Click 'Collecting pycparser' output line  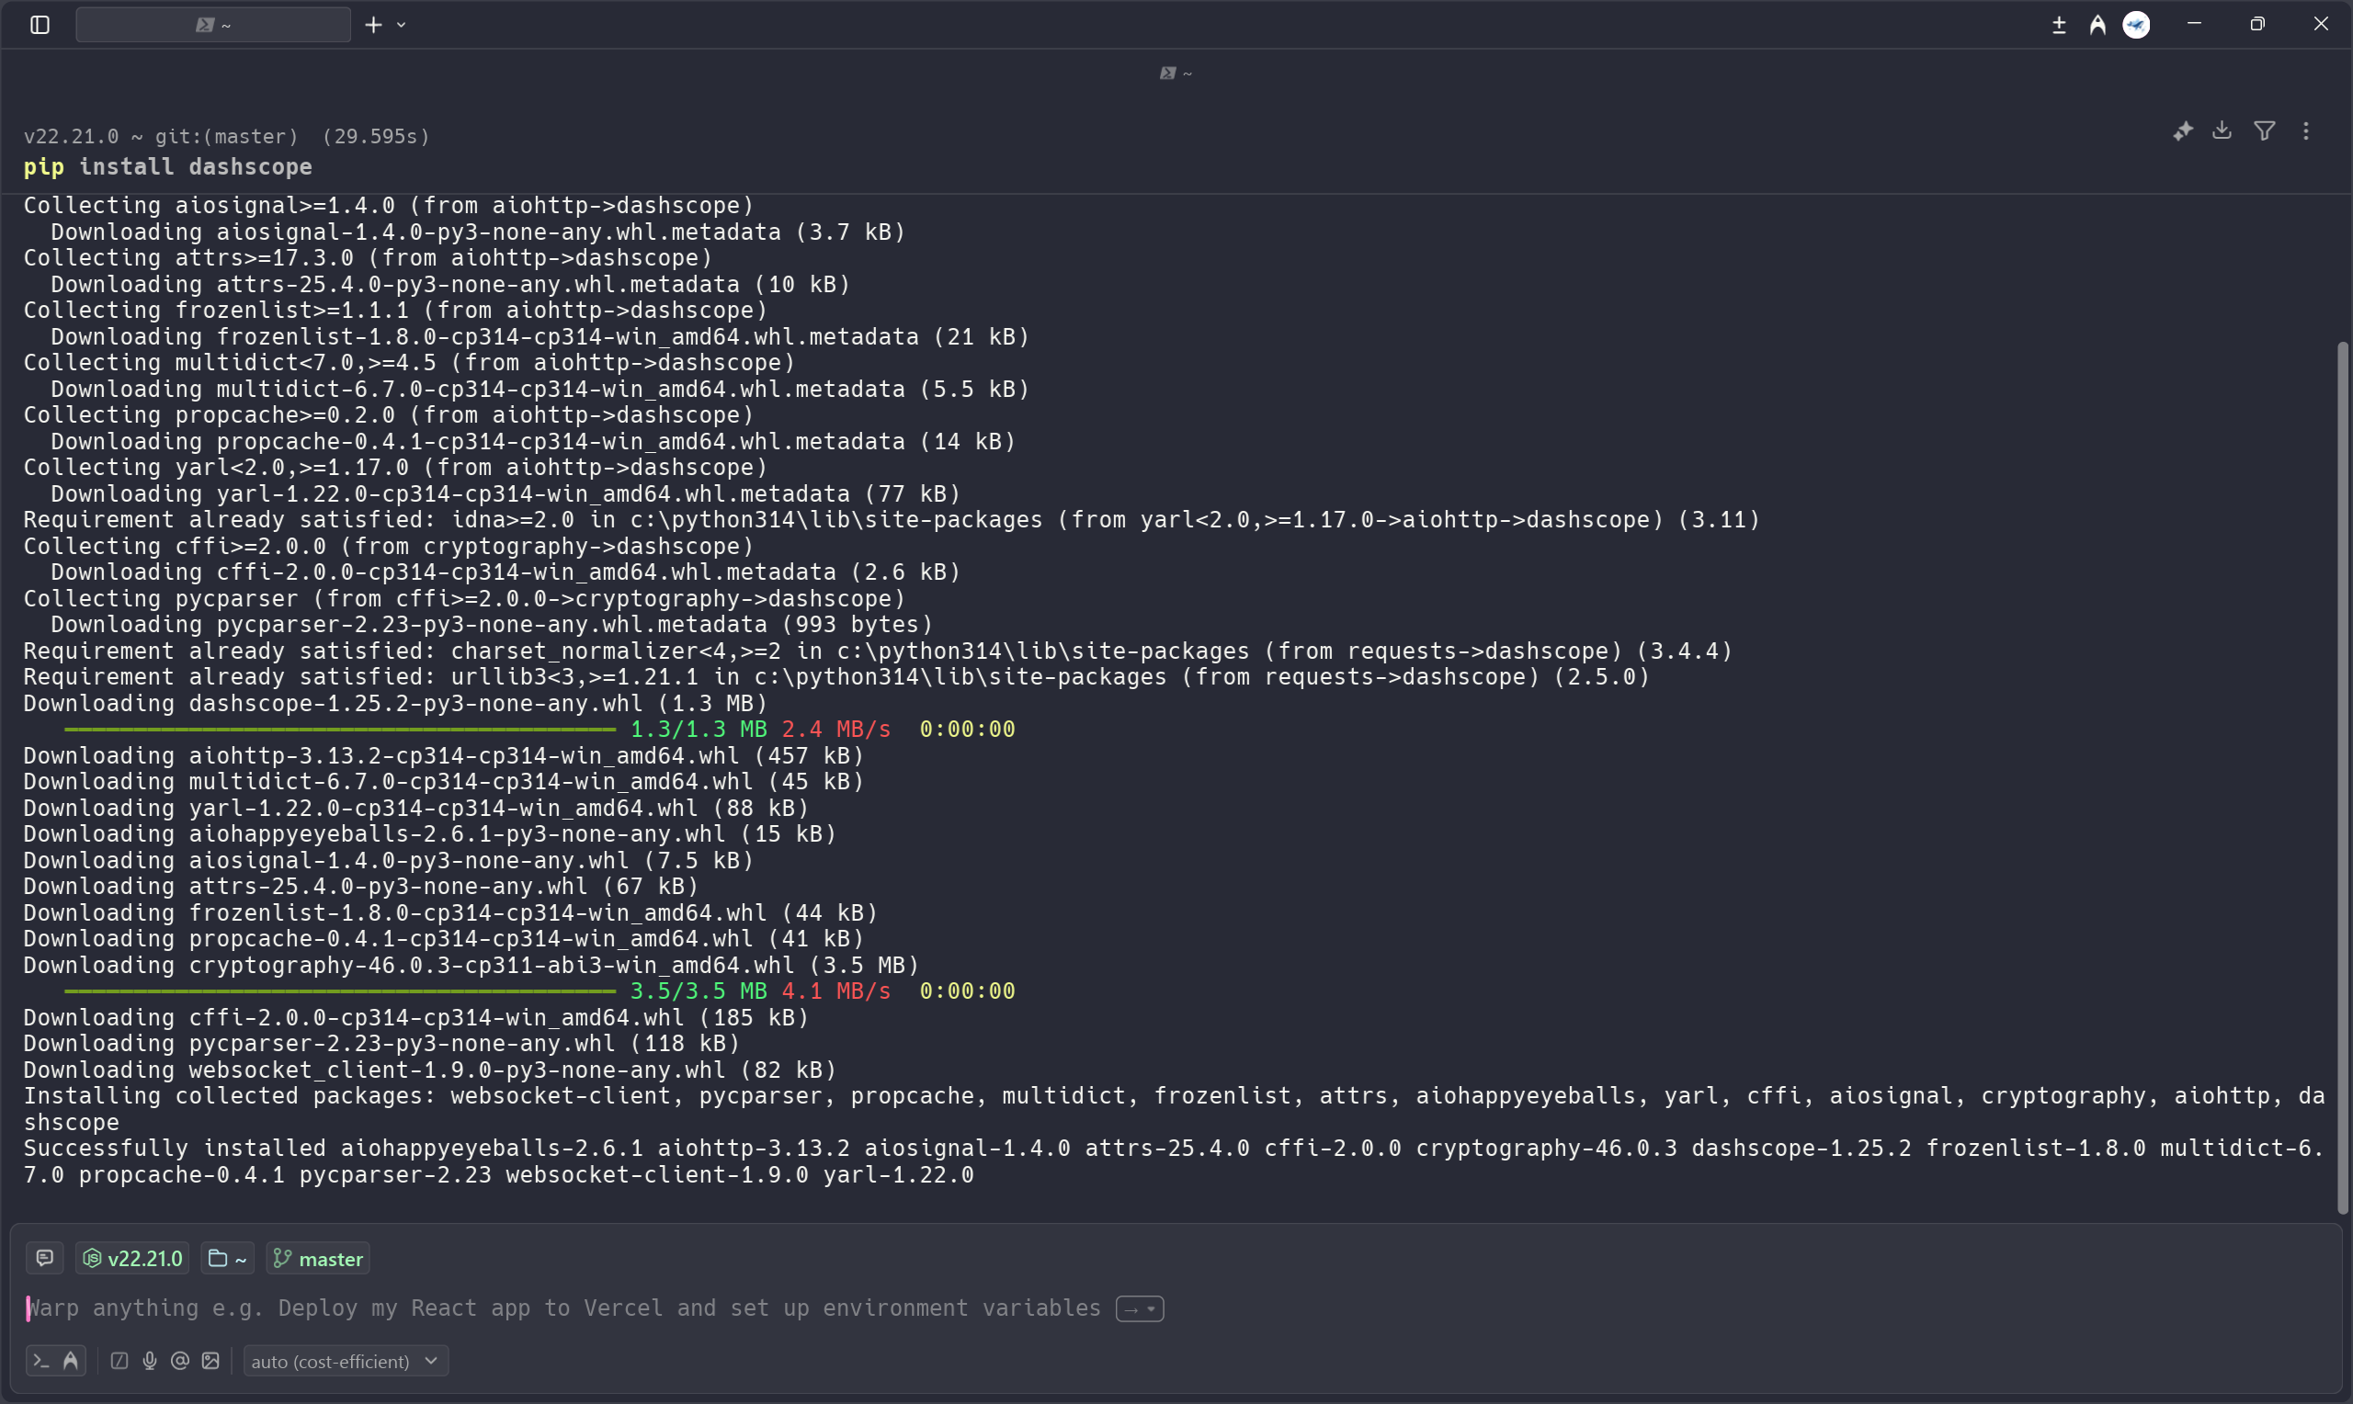click(464, 598)
